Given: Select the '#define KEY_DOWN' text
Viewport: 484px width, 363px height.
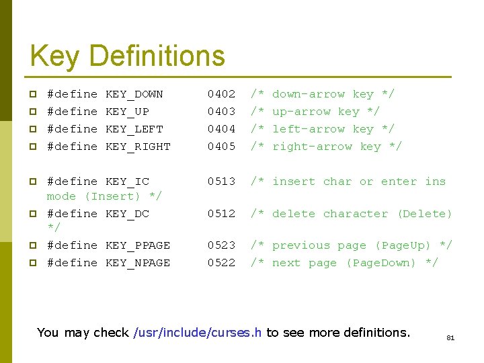Looking at the screenshot, I should pos(105,94).
